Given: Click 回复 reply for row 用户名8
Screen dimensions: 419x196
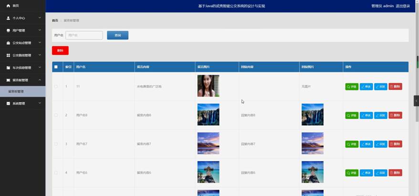Looking at the screenshot, I should [x=380, y=115].
